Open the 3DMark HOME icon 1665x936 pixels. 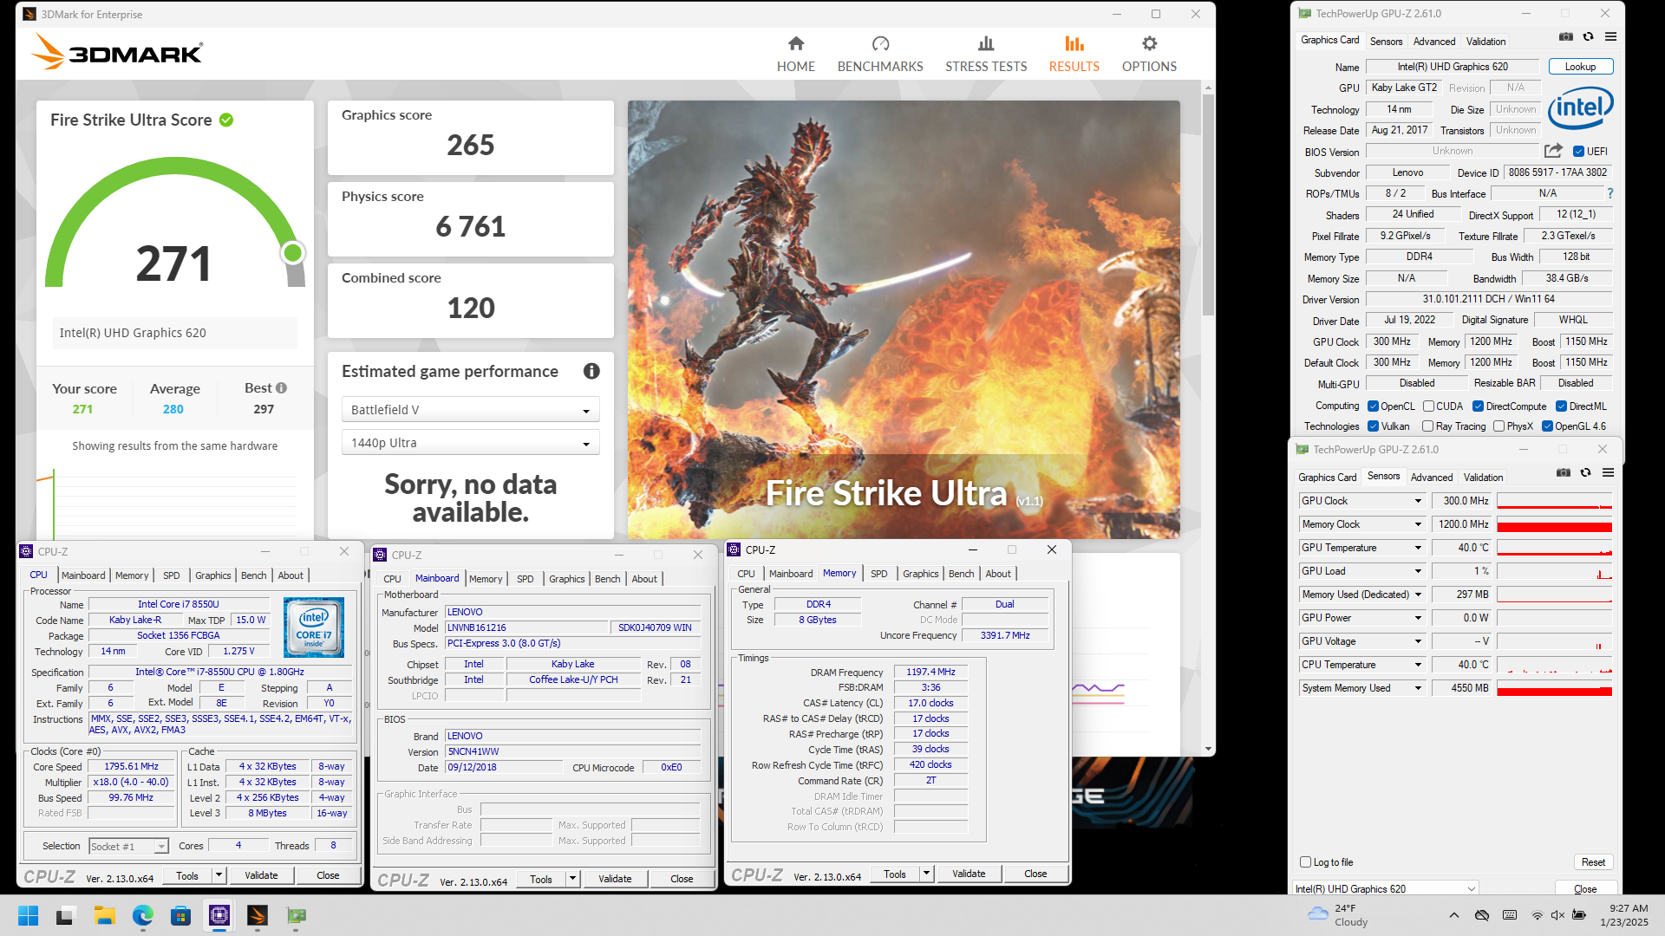pyautogui.click(x=795, y=43)
